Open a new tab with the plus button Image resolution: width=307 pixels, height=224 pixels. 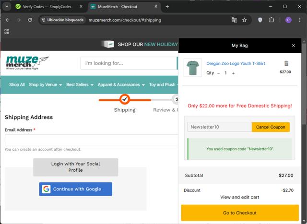click(x=167, y=6)
